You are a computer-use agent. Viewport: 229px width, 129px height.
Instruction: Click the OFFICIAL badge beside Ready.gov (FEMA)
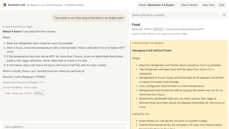point(158,29)
